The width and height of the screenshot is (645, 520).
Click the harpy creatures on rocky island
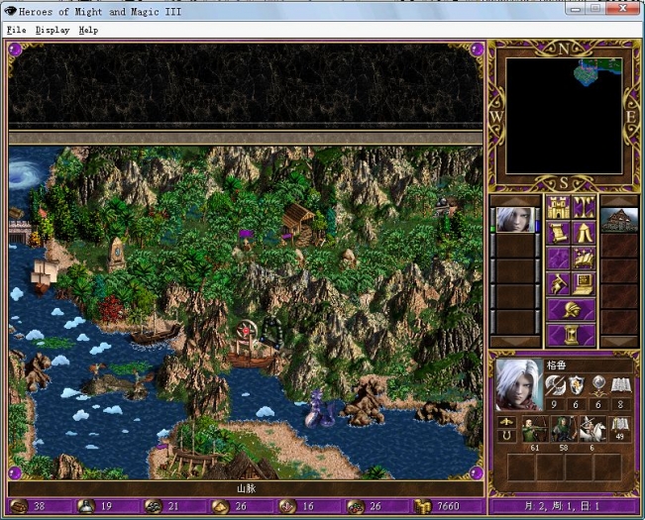pyautogui.click(x=117, y=380)
